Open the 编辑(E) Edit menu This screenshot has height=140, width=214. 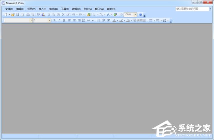pyautogui.click(x=20, y=9)
